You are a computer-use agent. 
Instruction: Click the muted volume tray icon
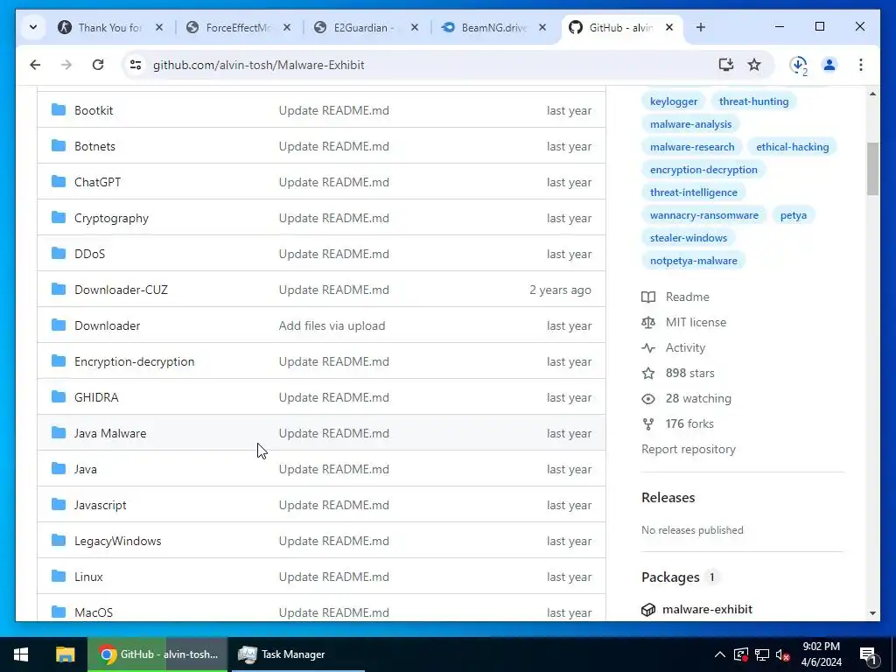(782, 654)
